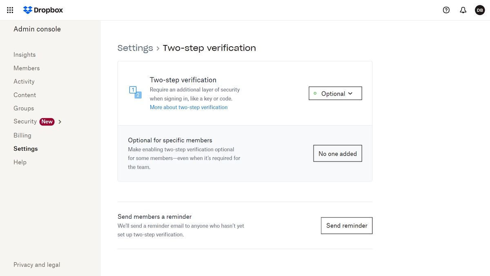Expand the Security section chevron
Viewport: 490px width, 276px height.
(x=60, y=121)
